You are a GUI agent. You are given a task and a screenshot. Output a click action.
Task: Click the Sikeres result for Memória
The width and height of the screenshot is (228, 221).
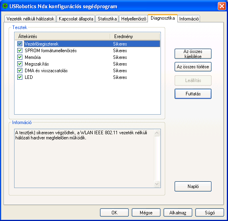[120, 57]
